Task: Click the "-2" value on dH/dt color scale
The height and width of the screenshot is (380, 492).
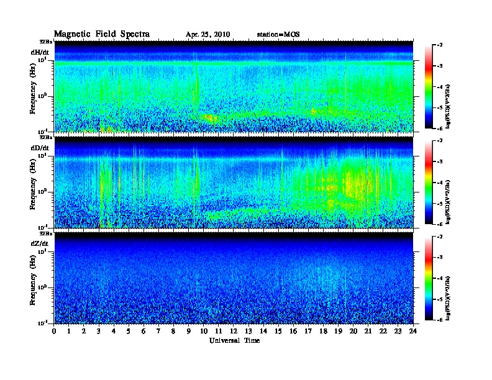Action: click(440, 45)
